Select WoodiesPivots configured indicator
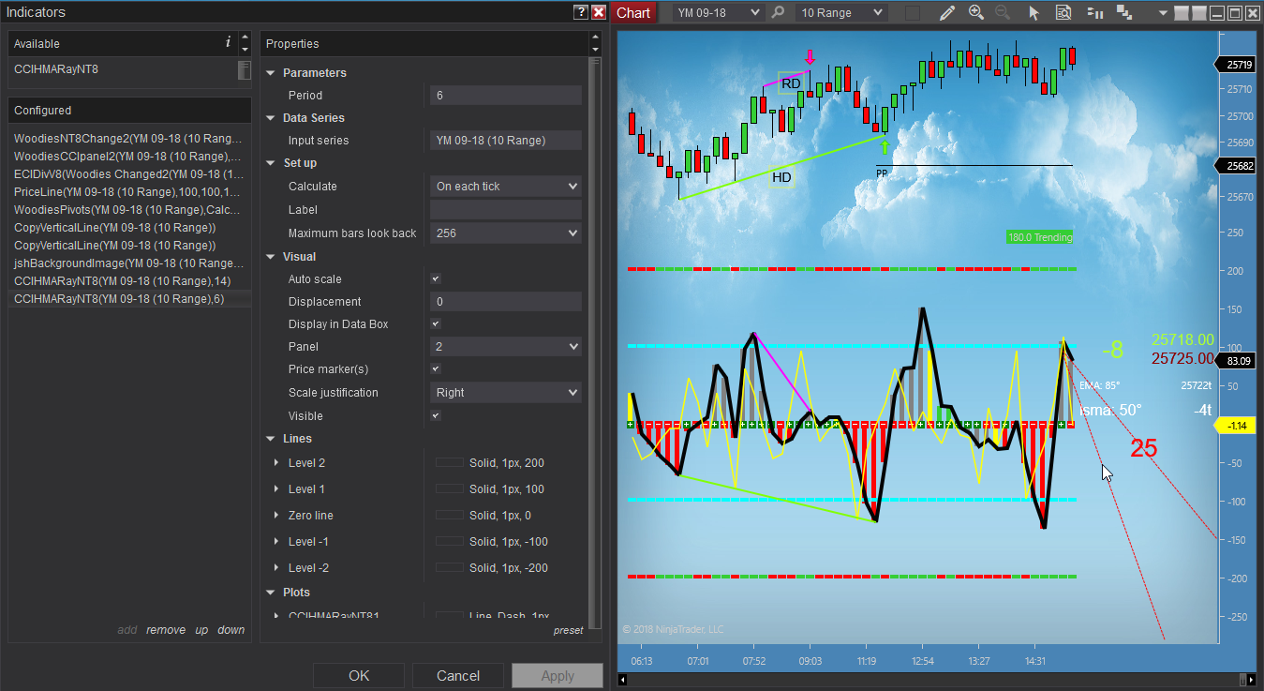Viewport: 1264px width, 691px height. point(129,209)
